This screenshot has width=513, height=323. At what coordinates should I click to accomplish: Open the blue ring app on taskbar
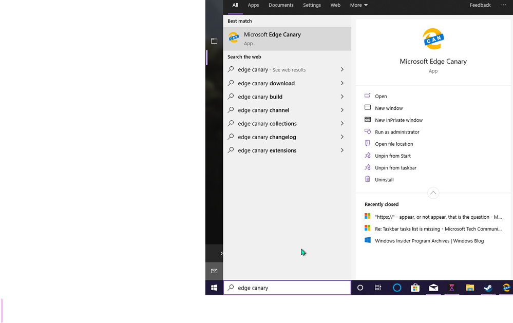[397, 288]
